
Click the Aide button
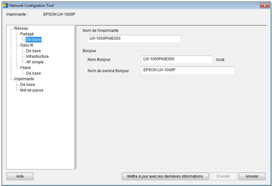[20, 176]
